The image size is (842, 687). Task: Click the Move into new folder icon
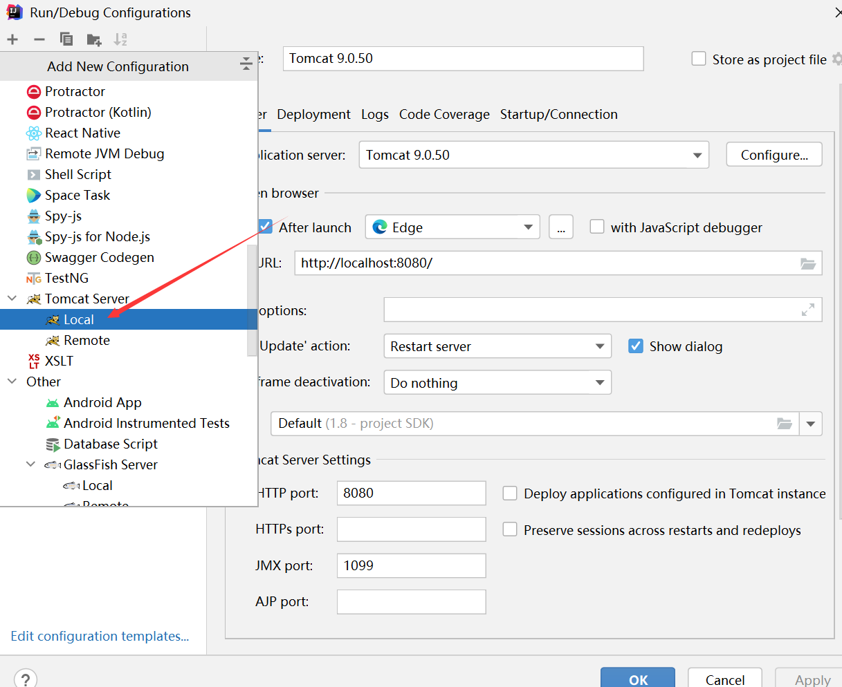click(94, 39)
